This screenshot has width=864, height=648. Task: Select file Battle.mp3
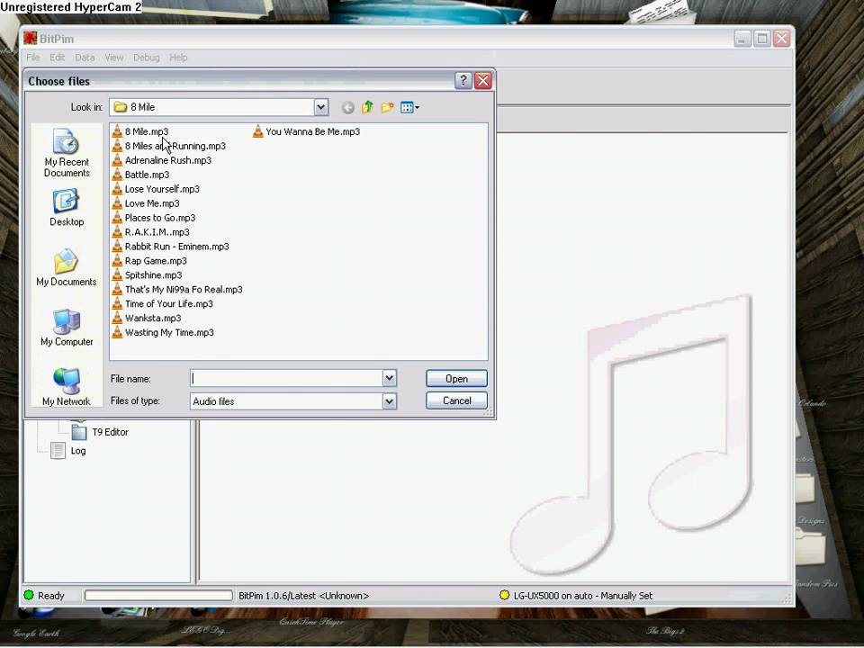tap(141, 175)
